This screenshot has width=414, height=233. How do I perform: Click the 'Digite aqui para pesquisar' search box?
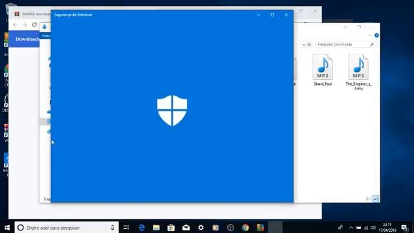tap(67, 227)
